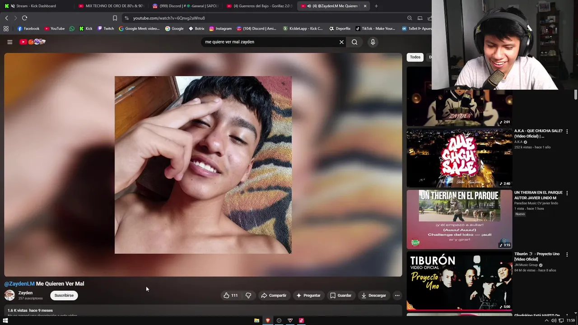Open Zayden channel avatar

click(x=9, y=295)
